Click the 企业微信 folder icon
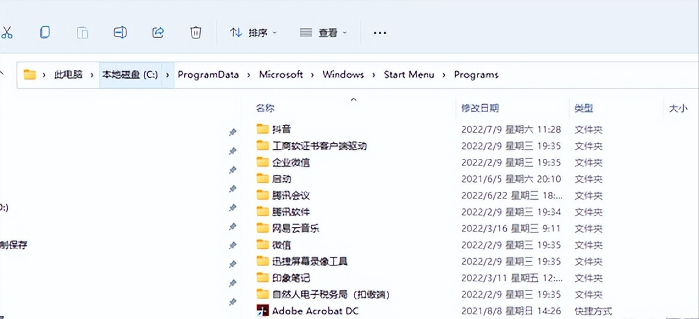Image resolution: width=699 pixels, height=319 pixels. pos(263,162)
